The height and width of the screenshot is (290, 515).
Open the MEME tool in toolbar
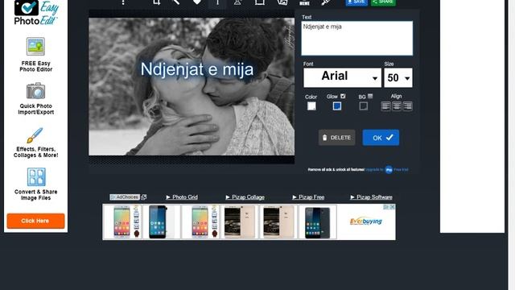click(x=304, y=2)
